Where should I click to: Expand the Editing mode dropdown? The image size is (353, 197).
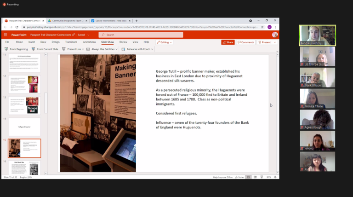[164, 42]
